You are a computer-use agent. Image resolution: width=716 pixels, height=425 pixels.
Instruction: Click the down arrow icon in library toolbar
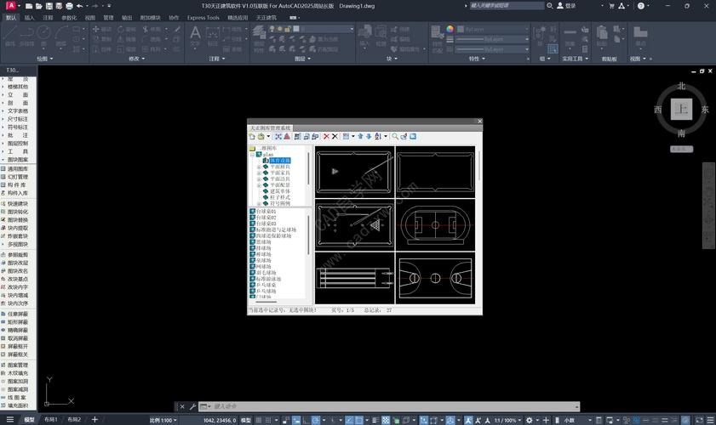pos(369,136)
